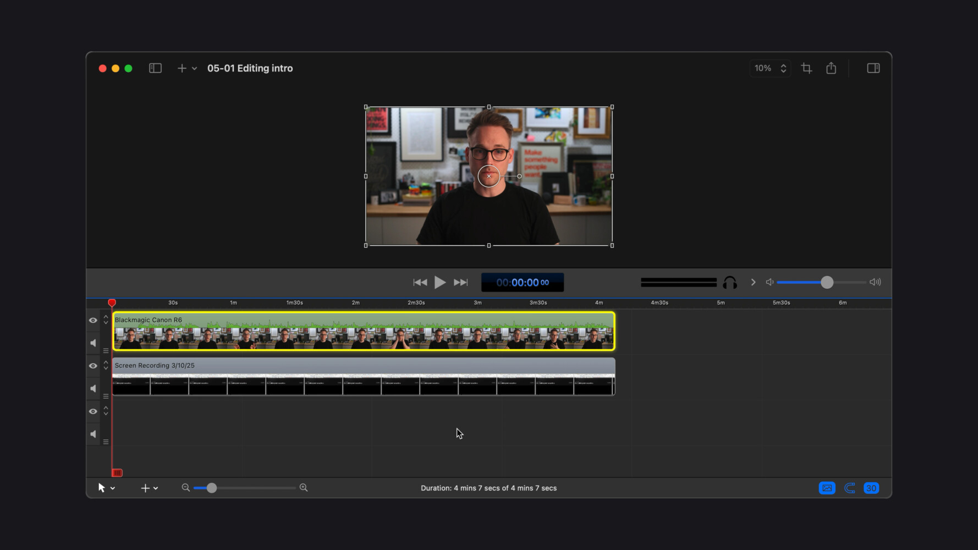Click the low volume speaker icon
Screen dimensions: 978x550
click(x=770, y=282)
